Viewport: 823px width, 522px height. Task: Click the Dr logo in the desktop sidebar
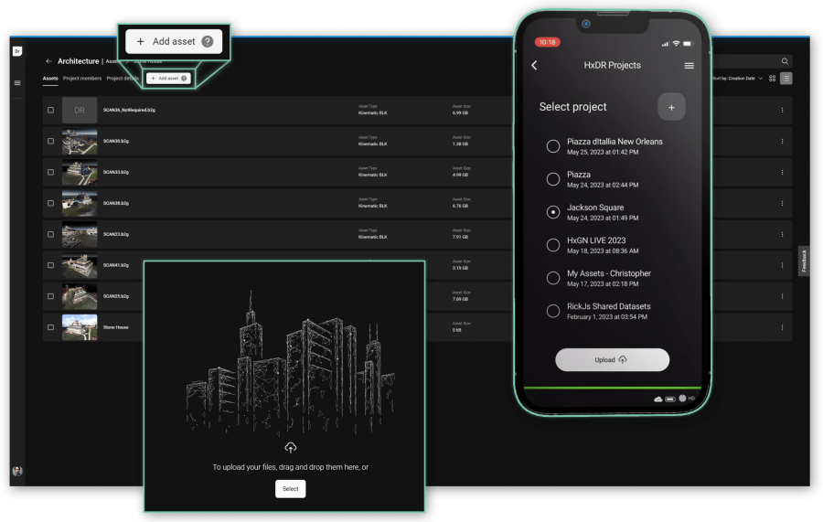click(17, 51)
